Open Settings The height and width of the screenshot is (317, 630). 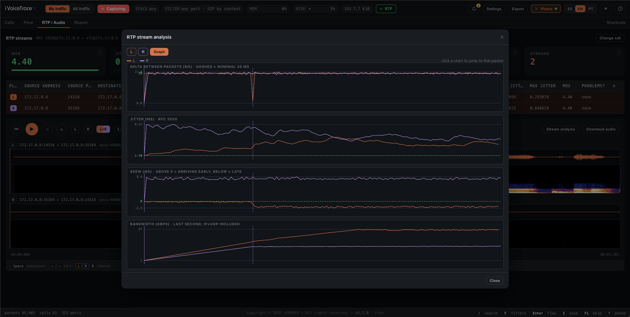pyautogui.click(x=494, y=9)
